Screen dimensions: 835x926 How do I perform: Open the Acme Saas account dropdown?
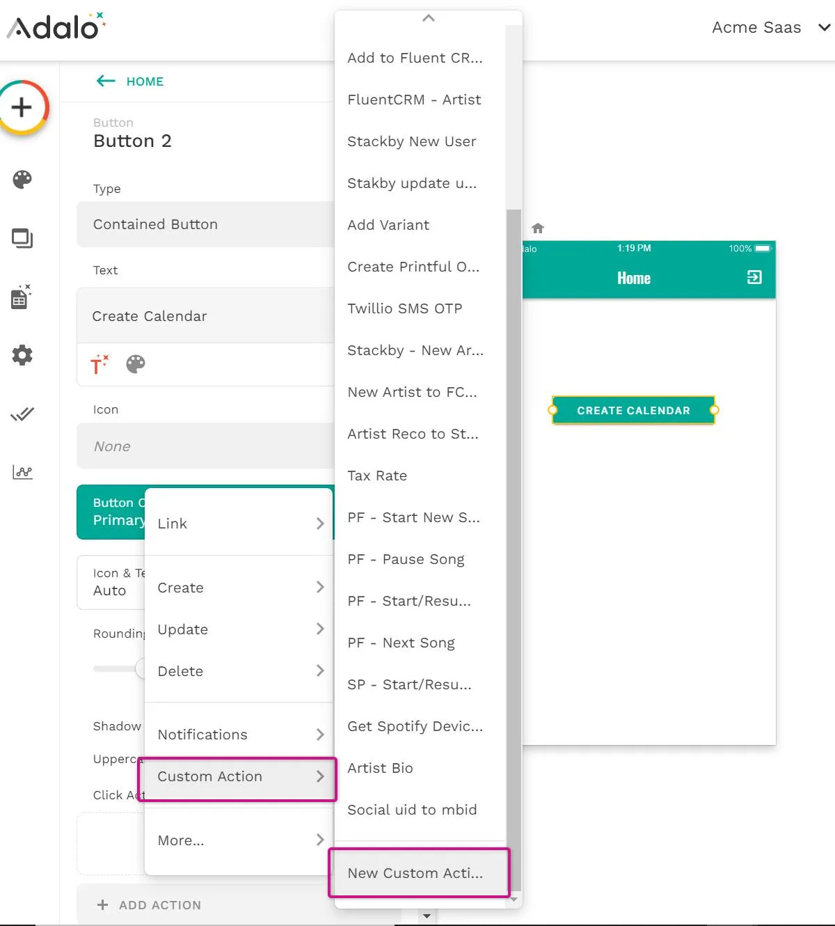[771, 28]
